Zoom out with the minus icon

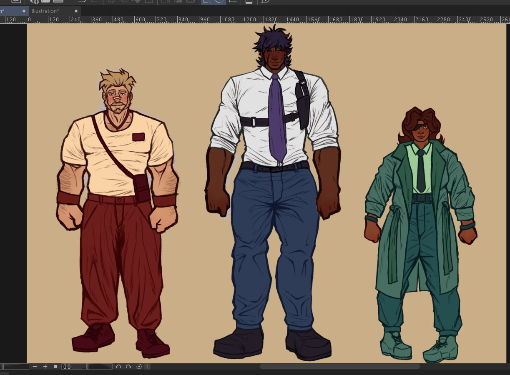point(35,367)
